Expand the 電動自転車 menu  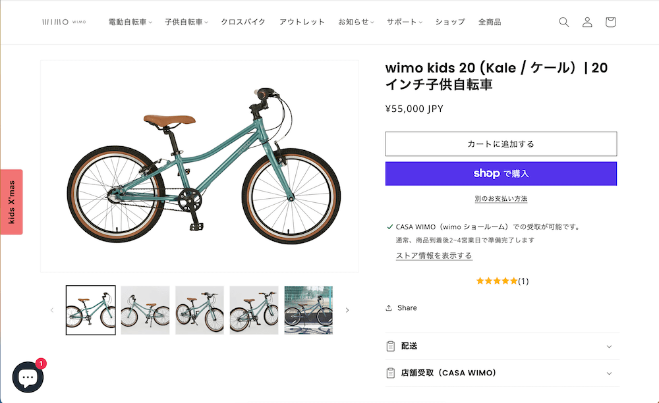coord(130,22)
